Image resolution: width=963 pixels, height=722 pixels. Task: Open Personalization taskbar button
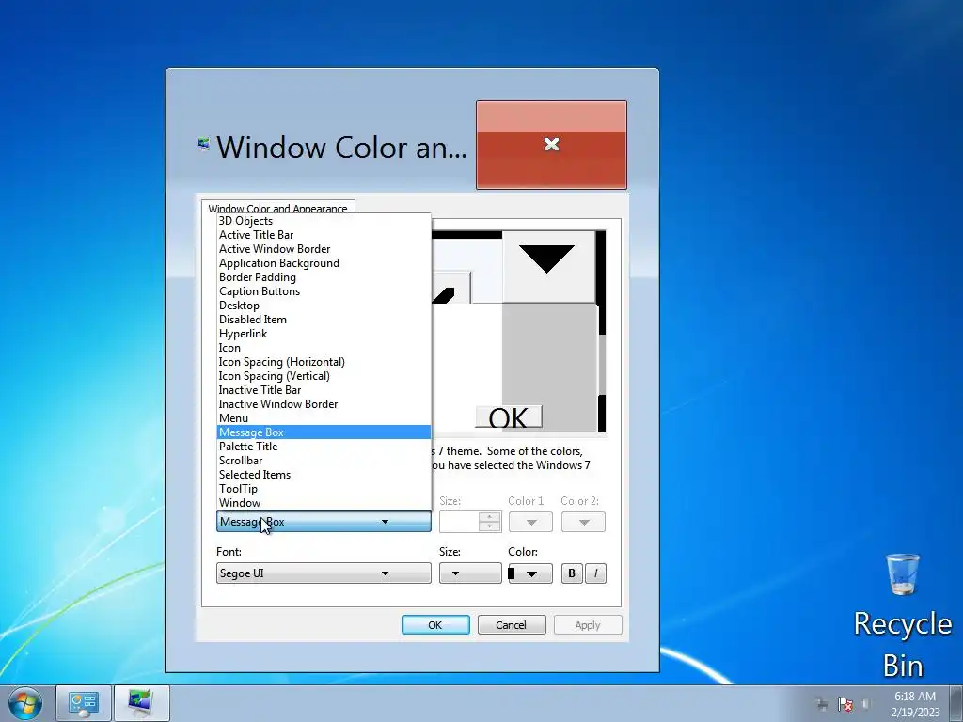(x=141, y=703)
